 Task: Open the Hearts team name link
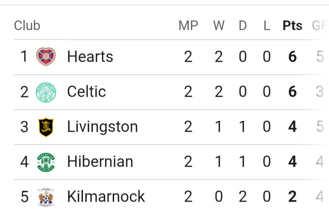tap(90, 57)
